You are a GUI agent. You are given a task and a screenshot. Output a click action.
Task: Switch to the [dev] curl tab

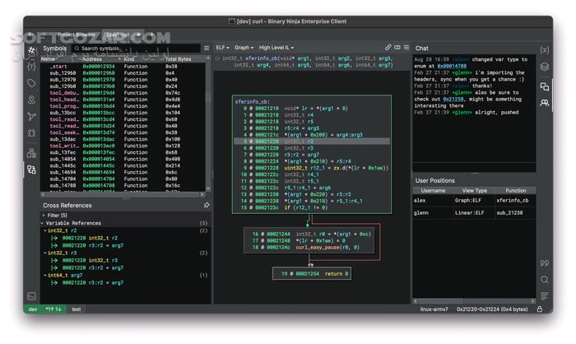pyautogui.click(x=123, y=35)
